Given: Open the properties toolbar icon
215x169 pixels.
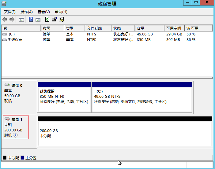Looking at the screenshot, I should pos(54,20).
